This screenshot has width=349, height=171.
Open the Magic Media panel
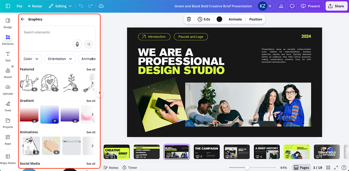(8, 158)
